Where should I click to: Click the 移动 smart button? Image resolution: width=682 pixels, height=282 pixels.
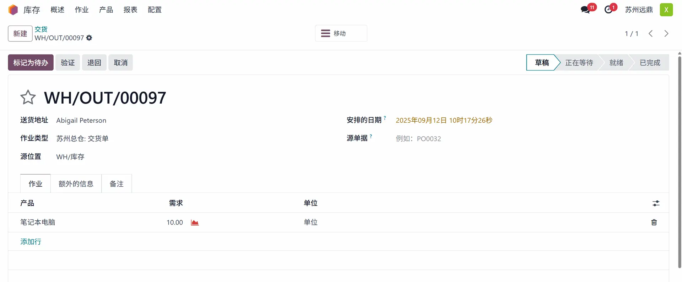tap(341, 33)
